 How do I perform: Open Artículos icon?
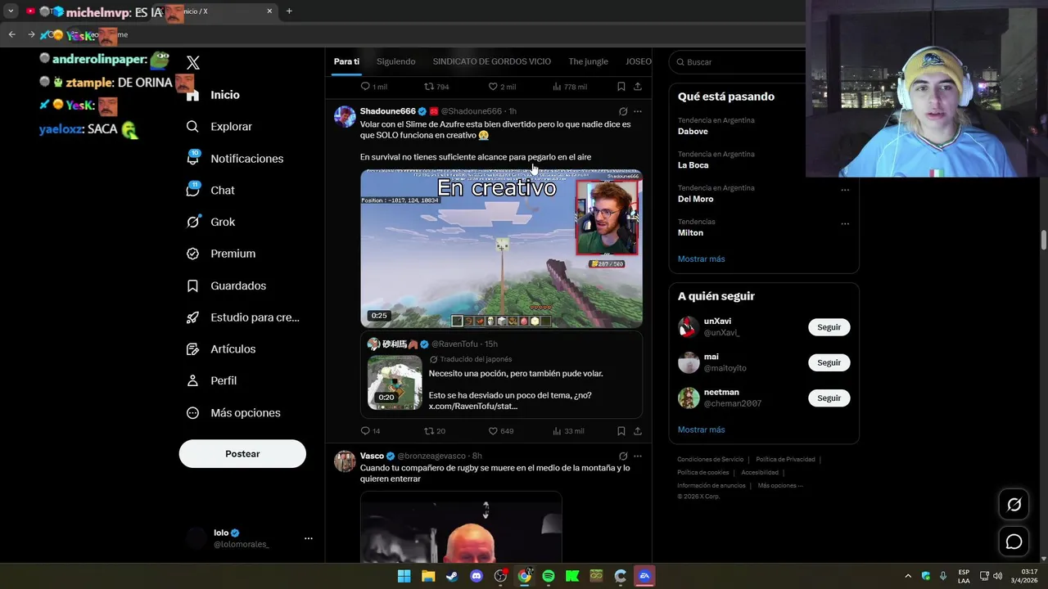[193, 349]
